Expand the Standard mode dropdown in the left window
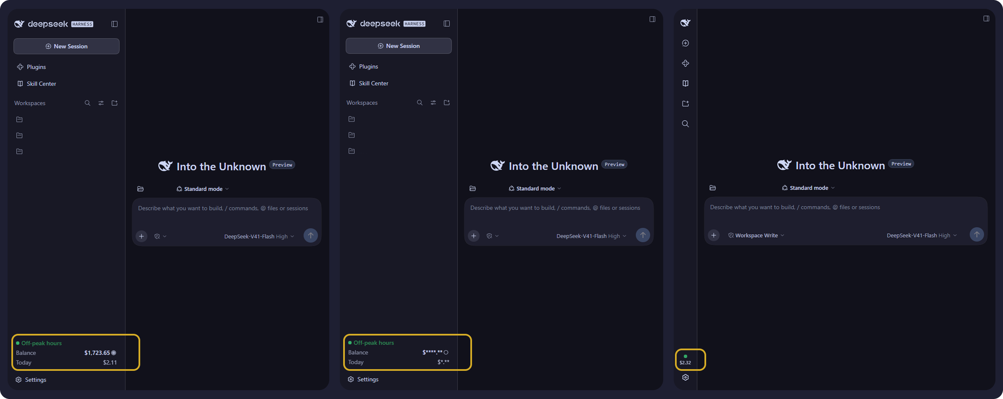The image size is (1003, 399). (203, 189)
